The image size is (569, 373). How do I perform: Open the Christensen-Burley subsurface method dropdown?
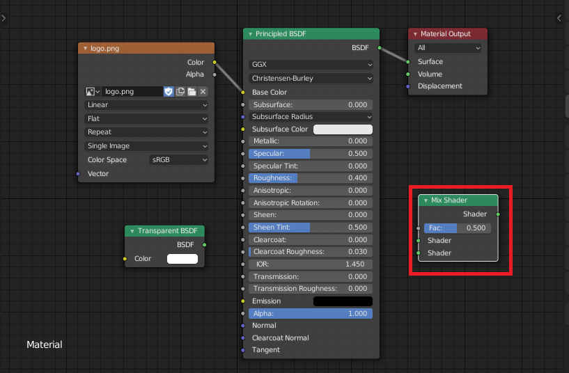311,79
